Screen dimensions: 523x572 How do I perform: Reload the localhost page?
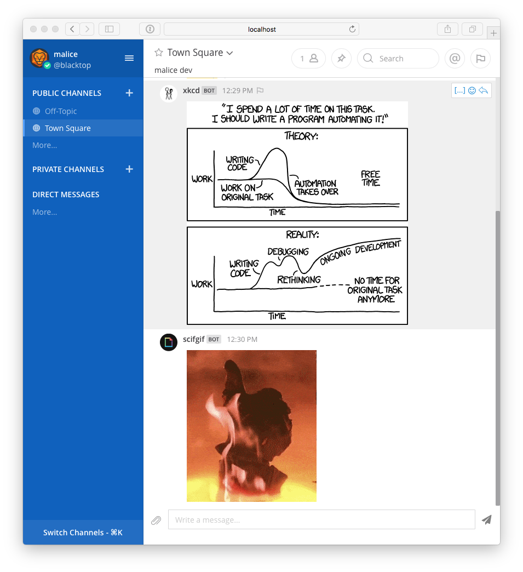[x=352, y=29]
